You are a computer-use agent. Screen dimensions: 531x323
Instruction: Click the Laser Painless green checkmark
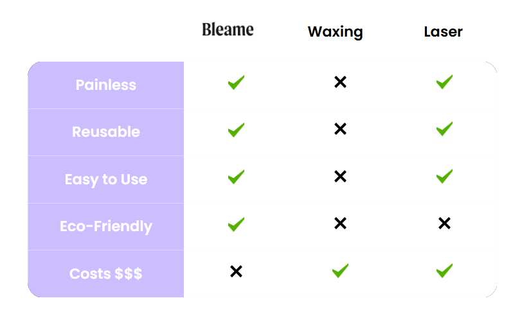(444, 82)
